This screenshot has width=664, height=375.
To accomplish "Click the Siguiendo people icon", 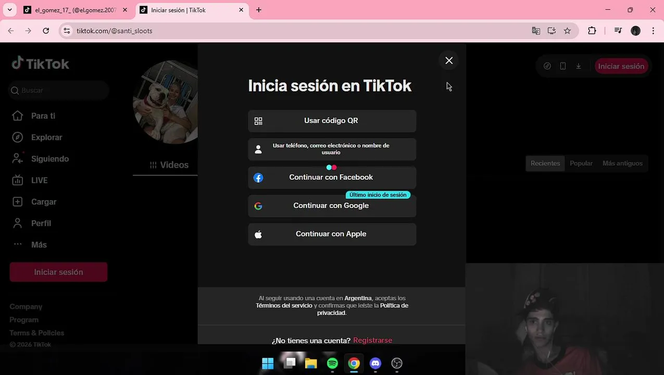I will click(18, 158).
